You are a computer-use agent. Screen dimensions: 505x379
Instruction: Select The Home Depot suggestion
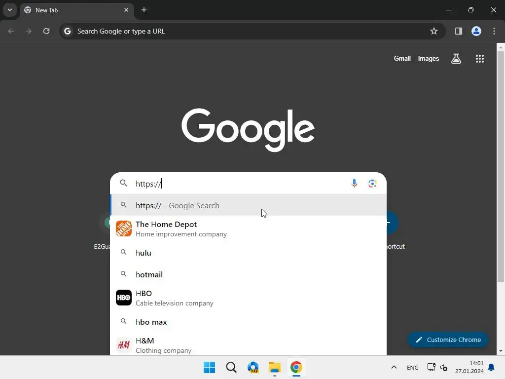tap(248, 229)
